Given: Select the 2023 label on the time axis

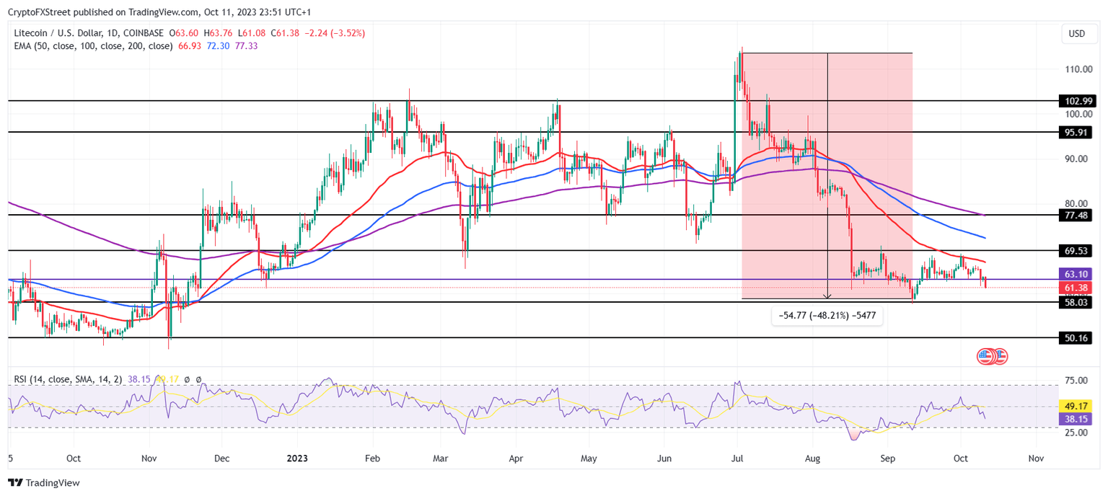Looking at the screenshot, I should point(298,458).
